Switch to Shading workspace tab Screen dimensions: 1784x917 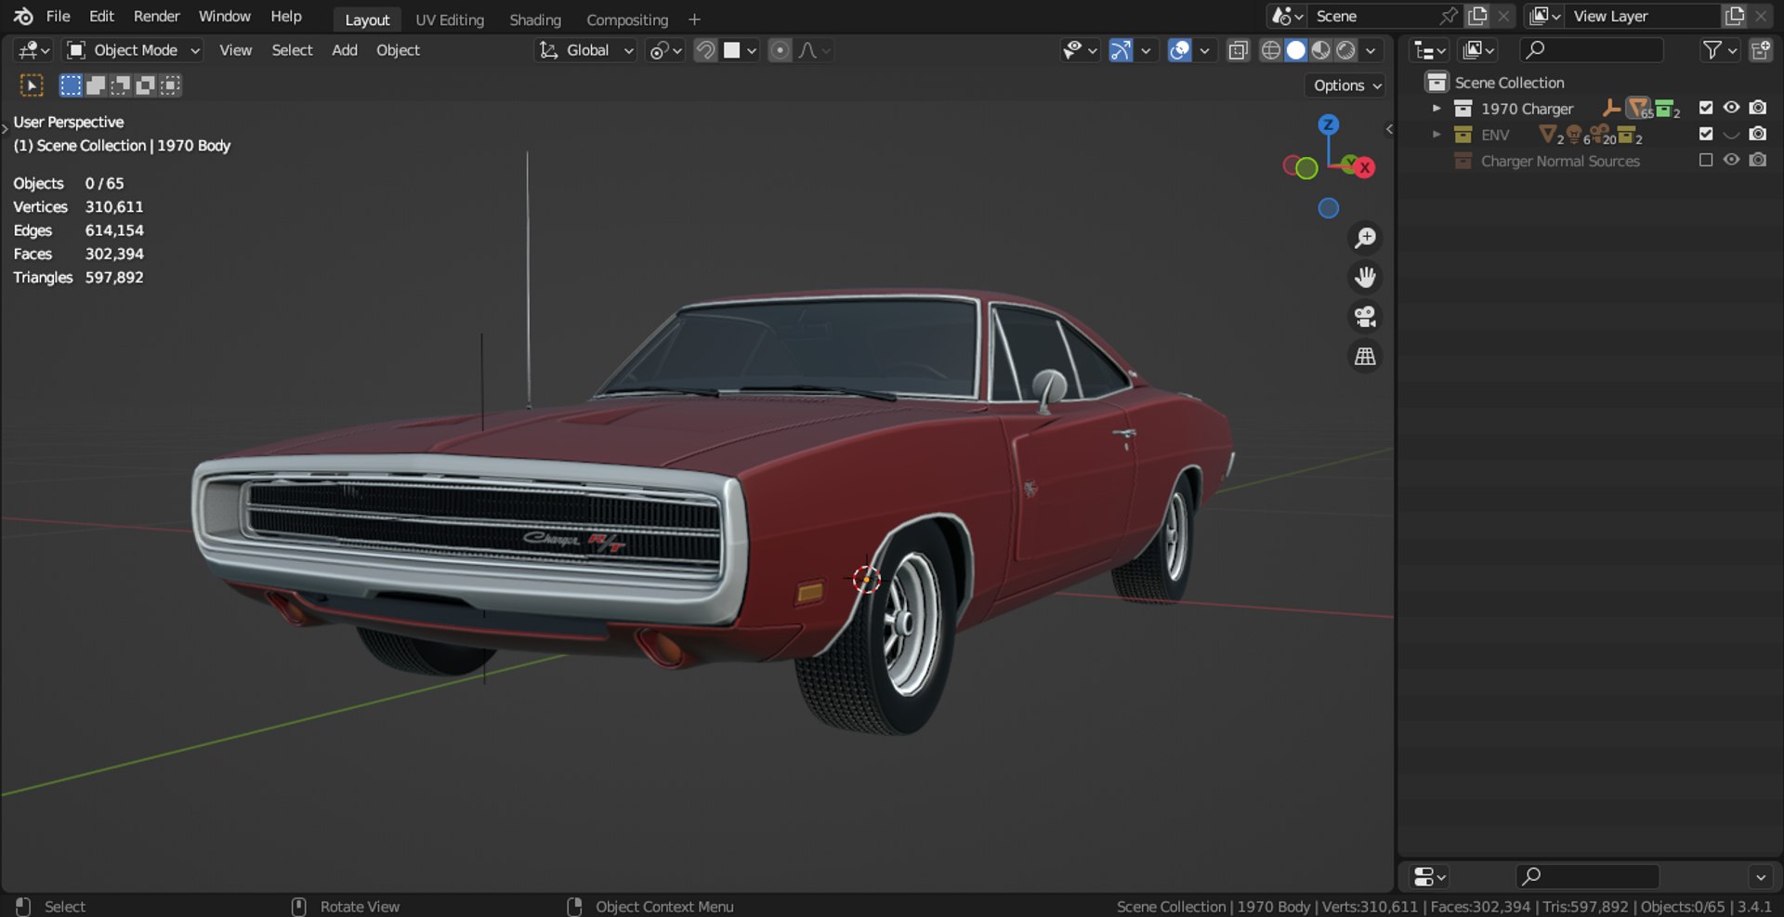[x=535, y=20]
